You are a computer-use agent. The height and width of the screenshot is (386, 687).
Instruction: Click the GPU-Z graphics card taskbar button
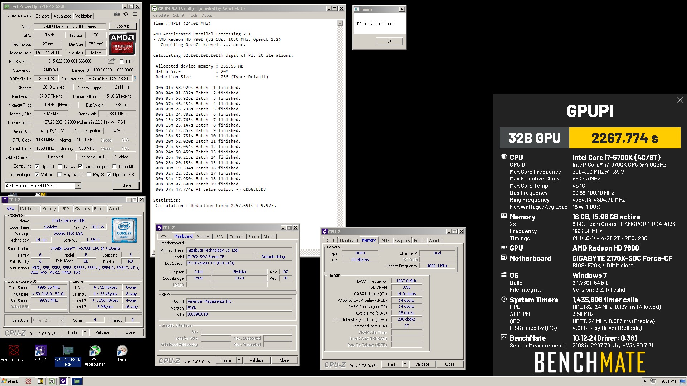click(77, 381)
